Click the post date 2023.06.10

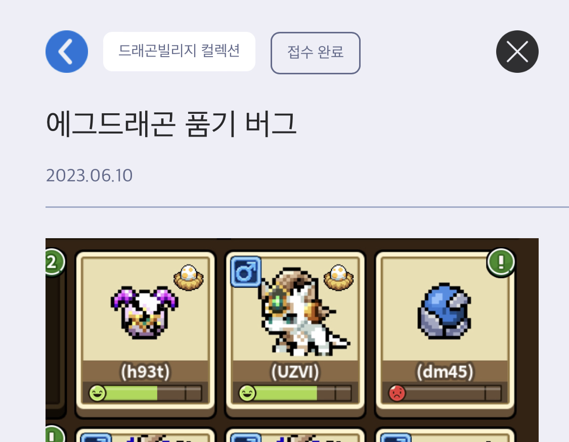(89, 175)
